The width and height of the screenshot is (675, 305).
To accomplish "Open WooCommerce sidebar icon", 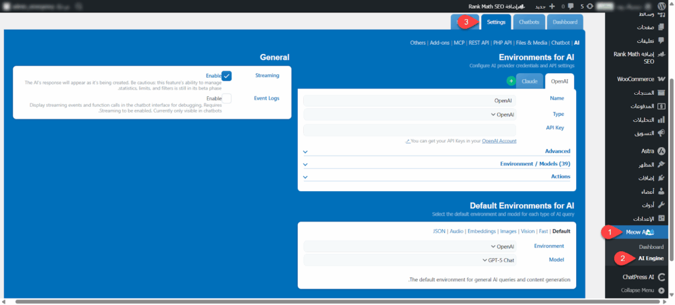I will tap(661, 79).
